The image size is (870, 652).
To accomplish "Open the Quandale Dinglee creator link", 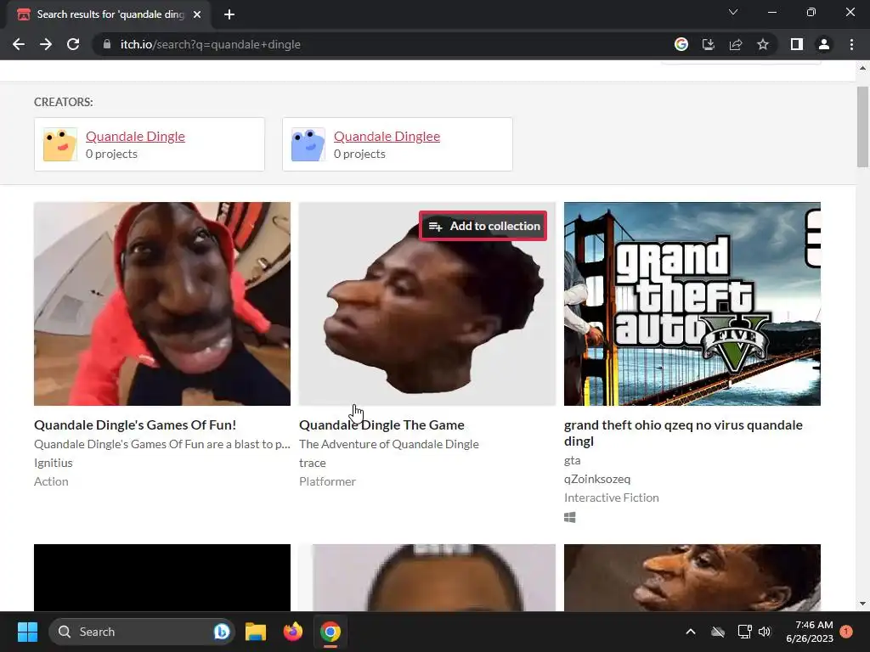I will (x=387, y=137).
